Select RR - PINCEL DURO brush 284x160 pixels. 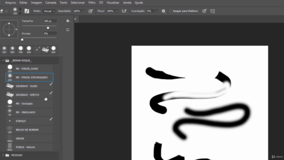[x=29, y=69]
